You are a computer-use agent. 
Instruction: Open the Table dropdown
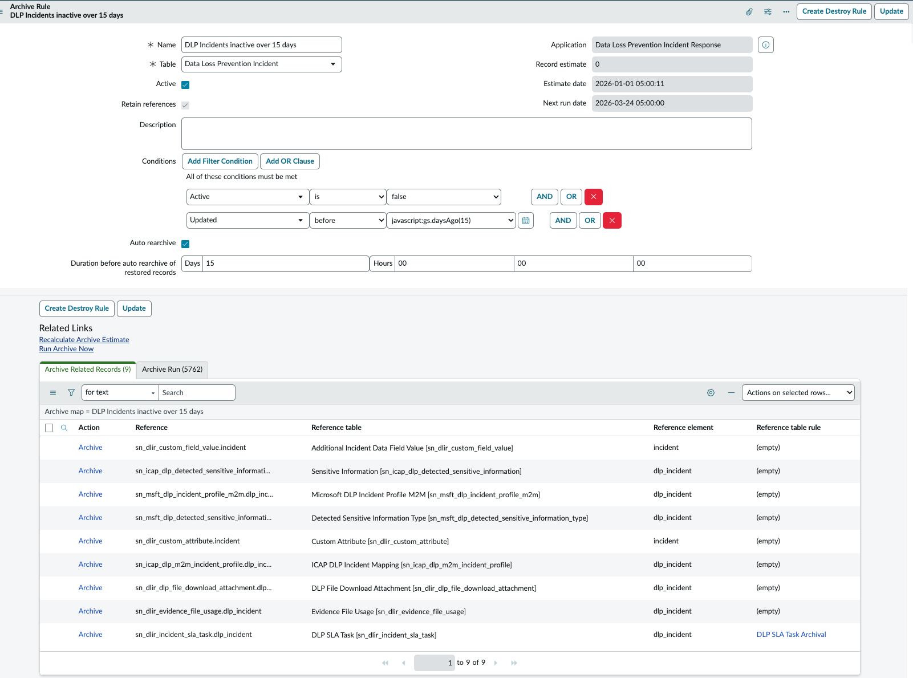[x=262, y=64]
